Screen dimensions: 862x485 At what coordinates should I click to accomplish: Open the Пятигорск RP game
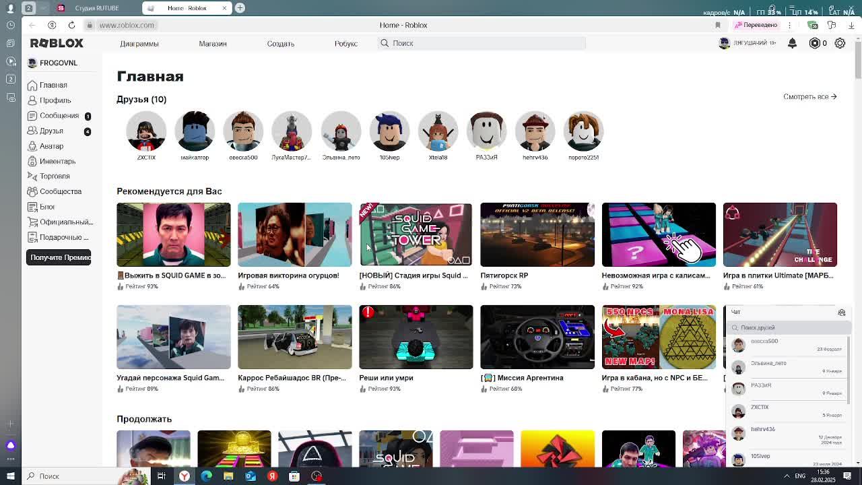coord(537,234)
